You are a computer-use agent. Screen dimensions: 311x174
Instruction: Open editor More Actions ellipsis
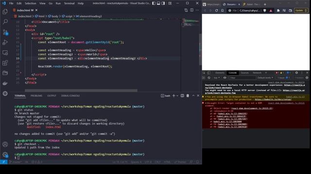[197, 10]
